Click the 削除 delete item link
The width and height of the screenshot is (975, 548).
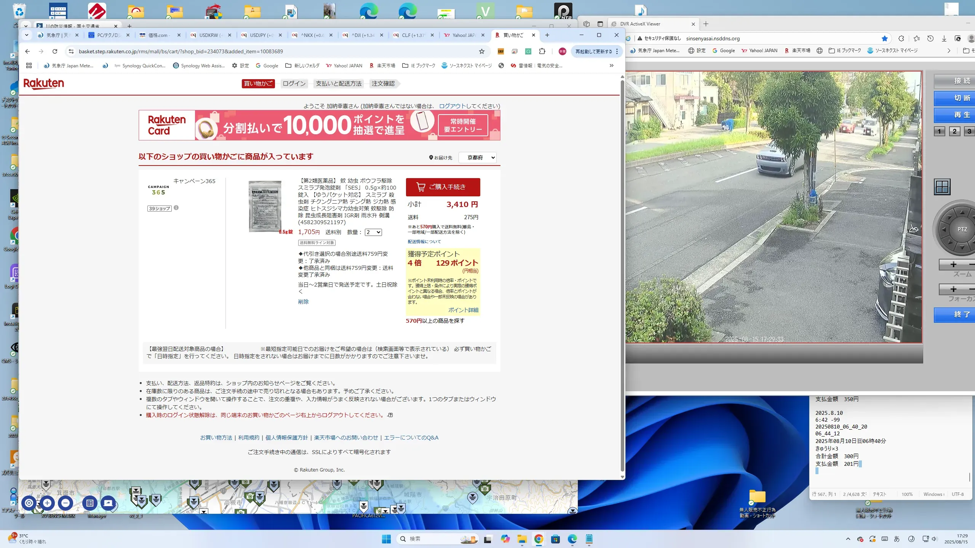click(x=303, y=302)
